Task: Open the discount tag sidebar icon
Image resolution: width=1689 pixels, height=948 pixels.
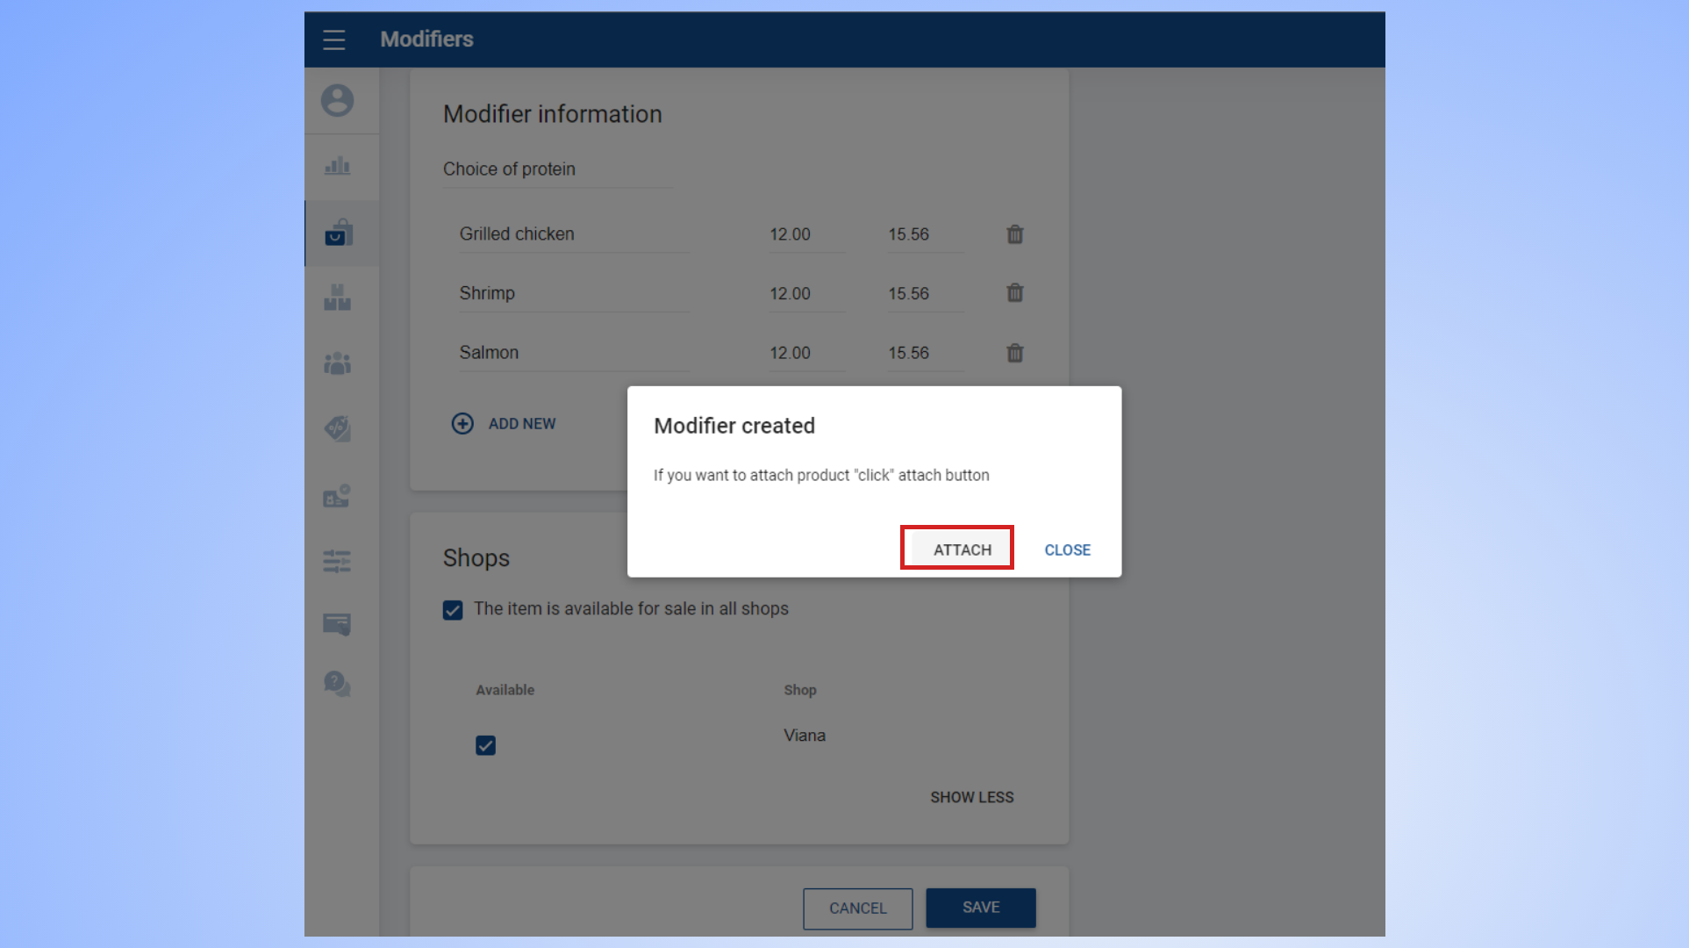Action: (337, 428)
